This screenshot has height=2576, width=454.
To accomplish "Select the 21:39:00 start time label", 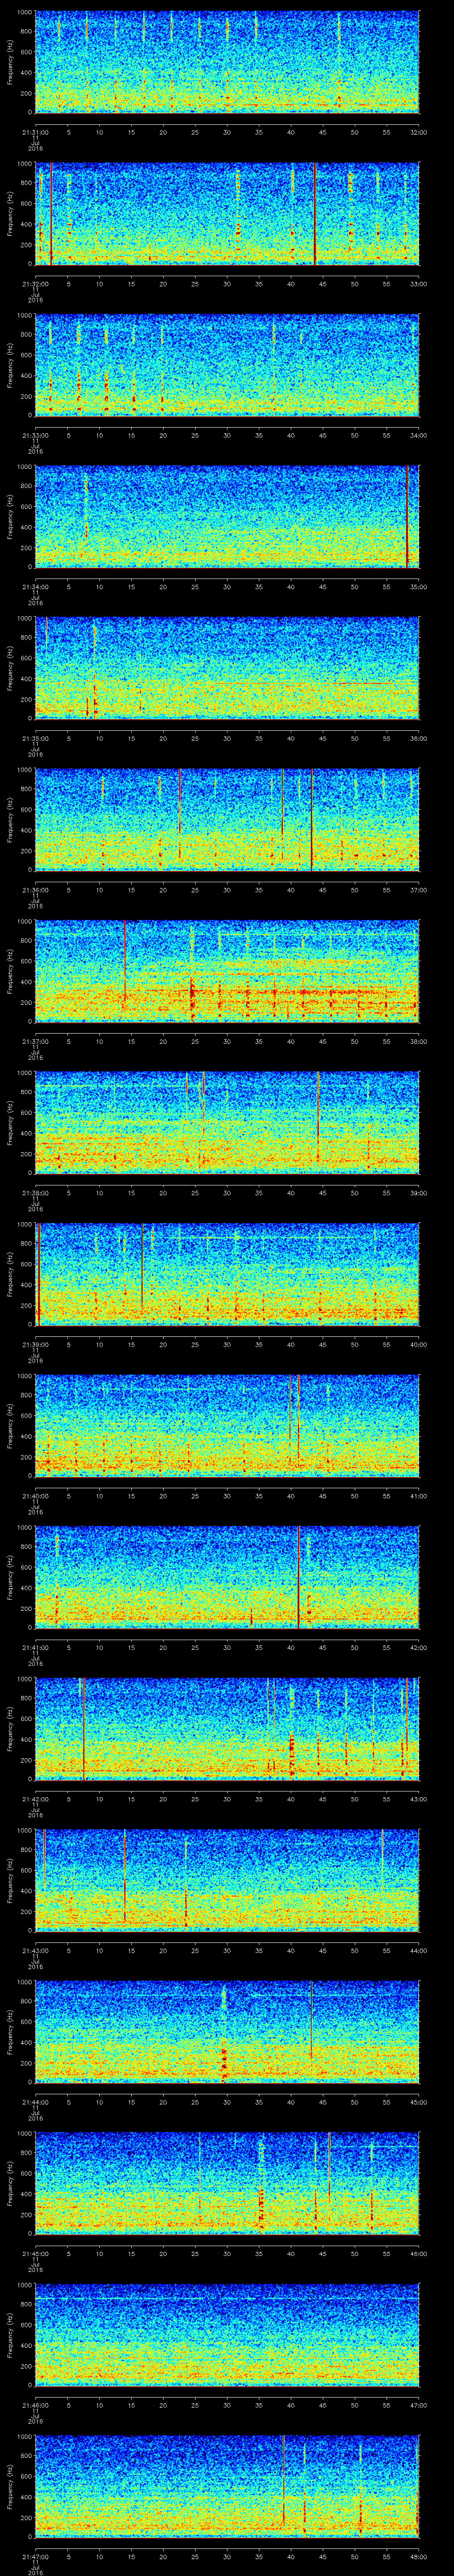I will point(35,1344).
